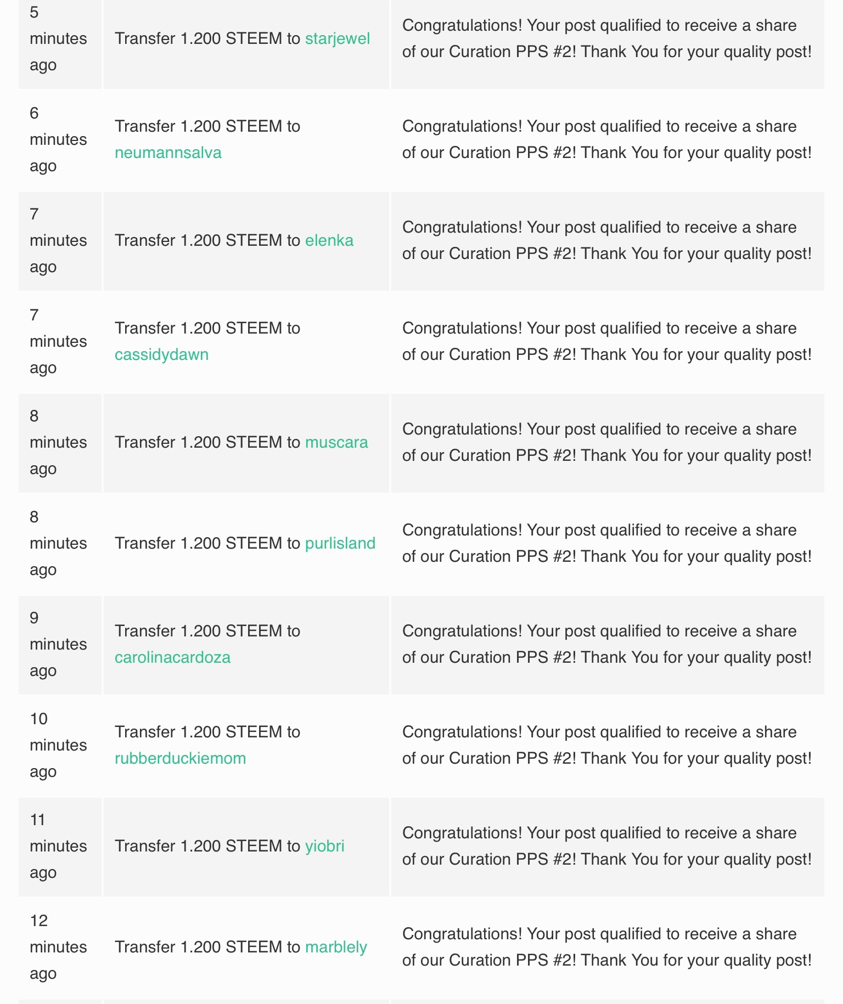Click the "5 minutes ago" timestamp
This screenshot has width=843, height=1004.
click(58, 38)
